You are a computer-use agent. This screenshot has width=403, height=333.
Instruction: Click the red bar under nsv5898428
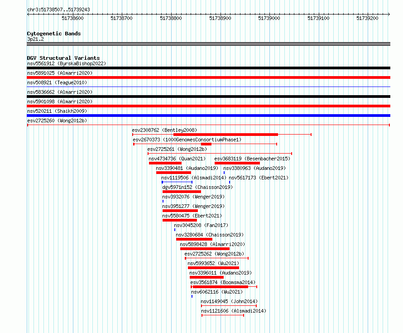tap(205, 249)
